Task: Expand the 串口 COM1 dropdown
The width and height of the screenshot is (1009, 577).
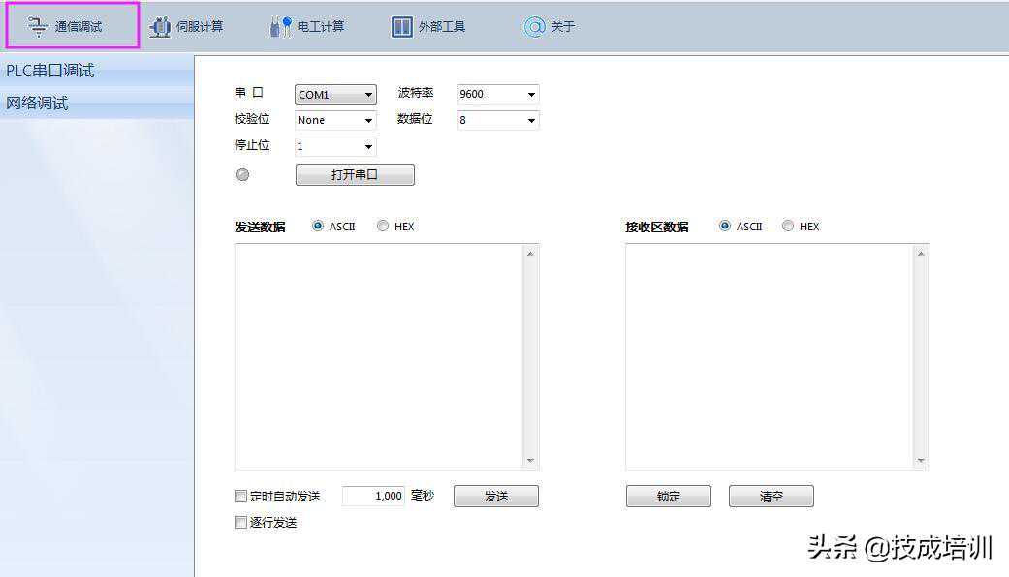Action: click(335, 95)
